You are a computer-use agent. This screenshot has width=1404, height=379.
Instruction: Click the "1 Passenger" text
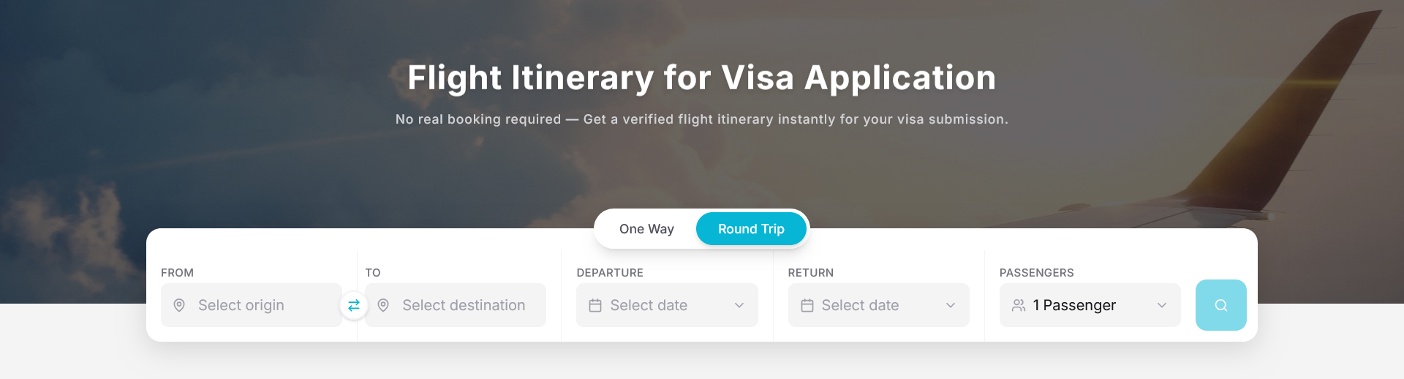pyautogui.click(x=1074, y=305)
